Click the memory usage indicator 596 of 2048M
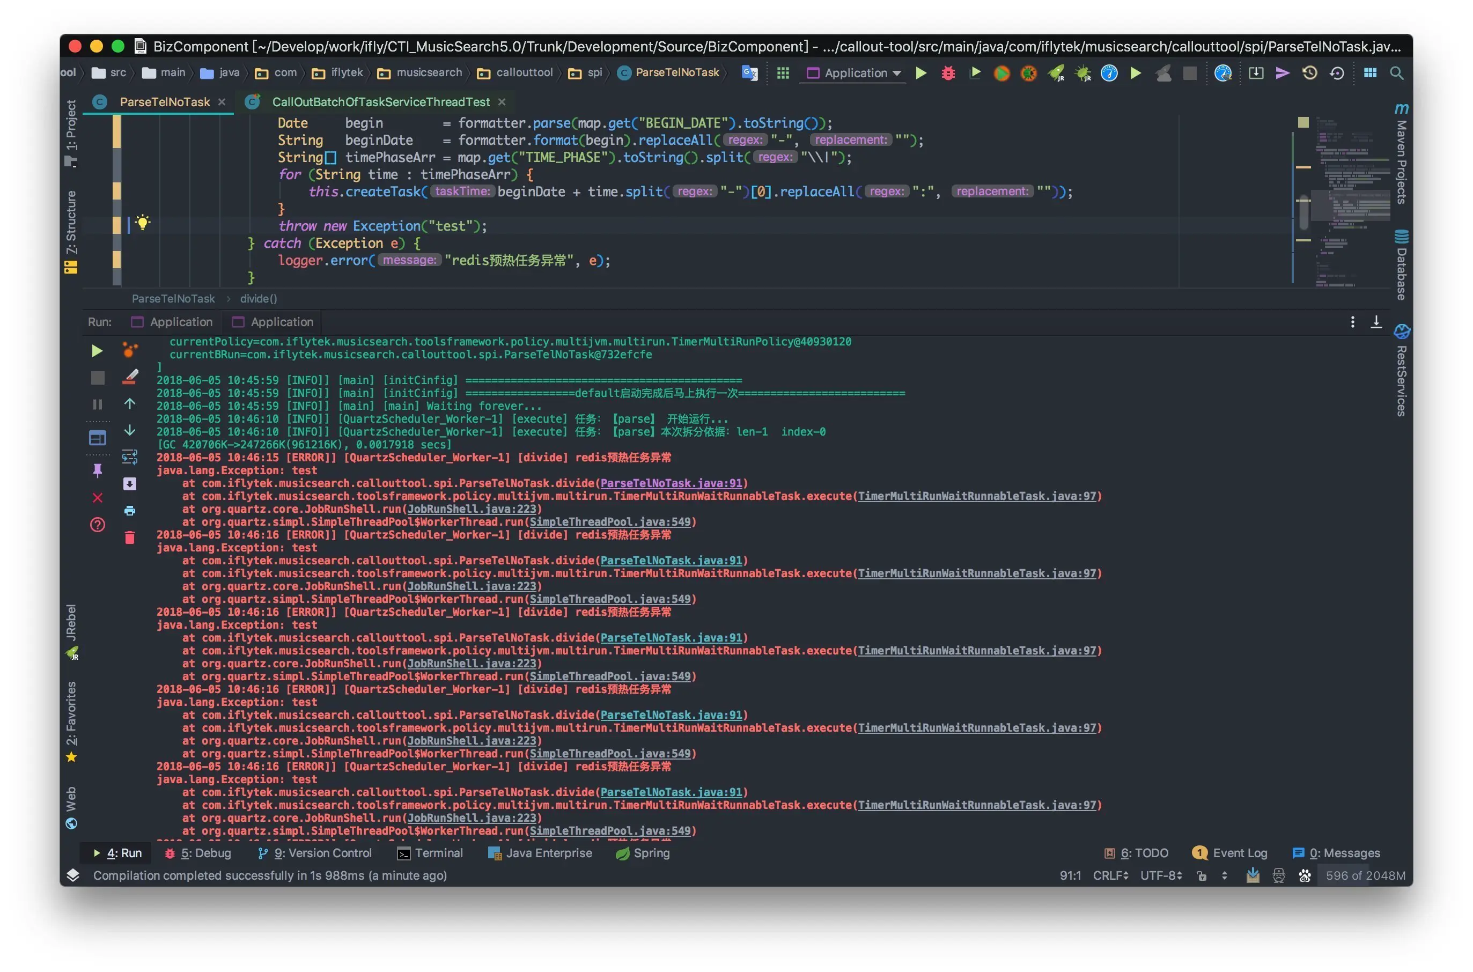 (1365, 875)
